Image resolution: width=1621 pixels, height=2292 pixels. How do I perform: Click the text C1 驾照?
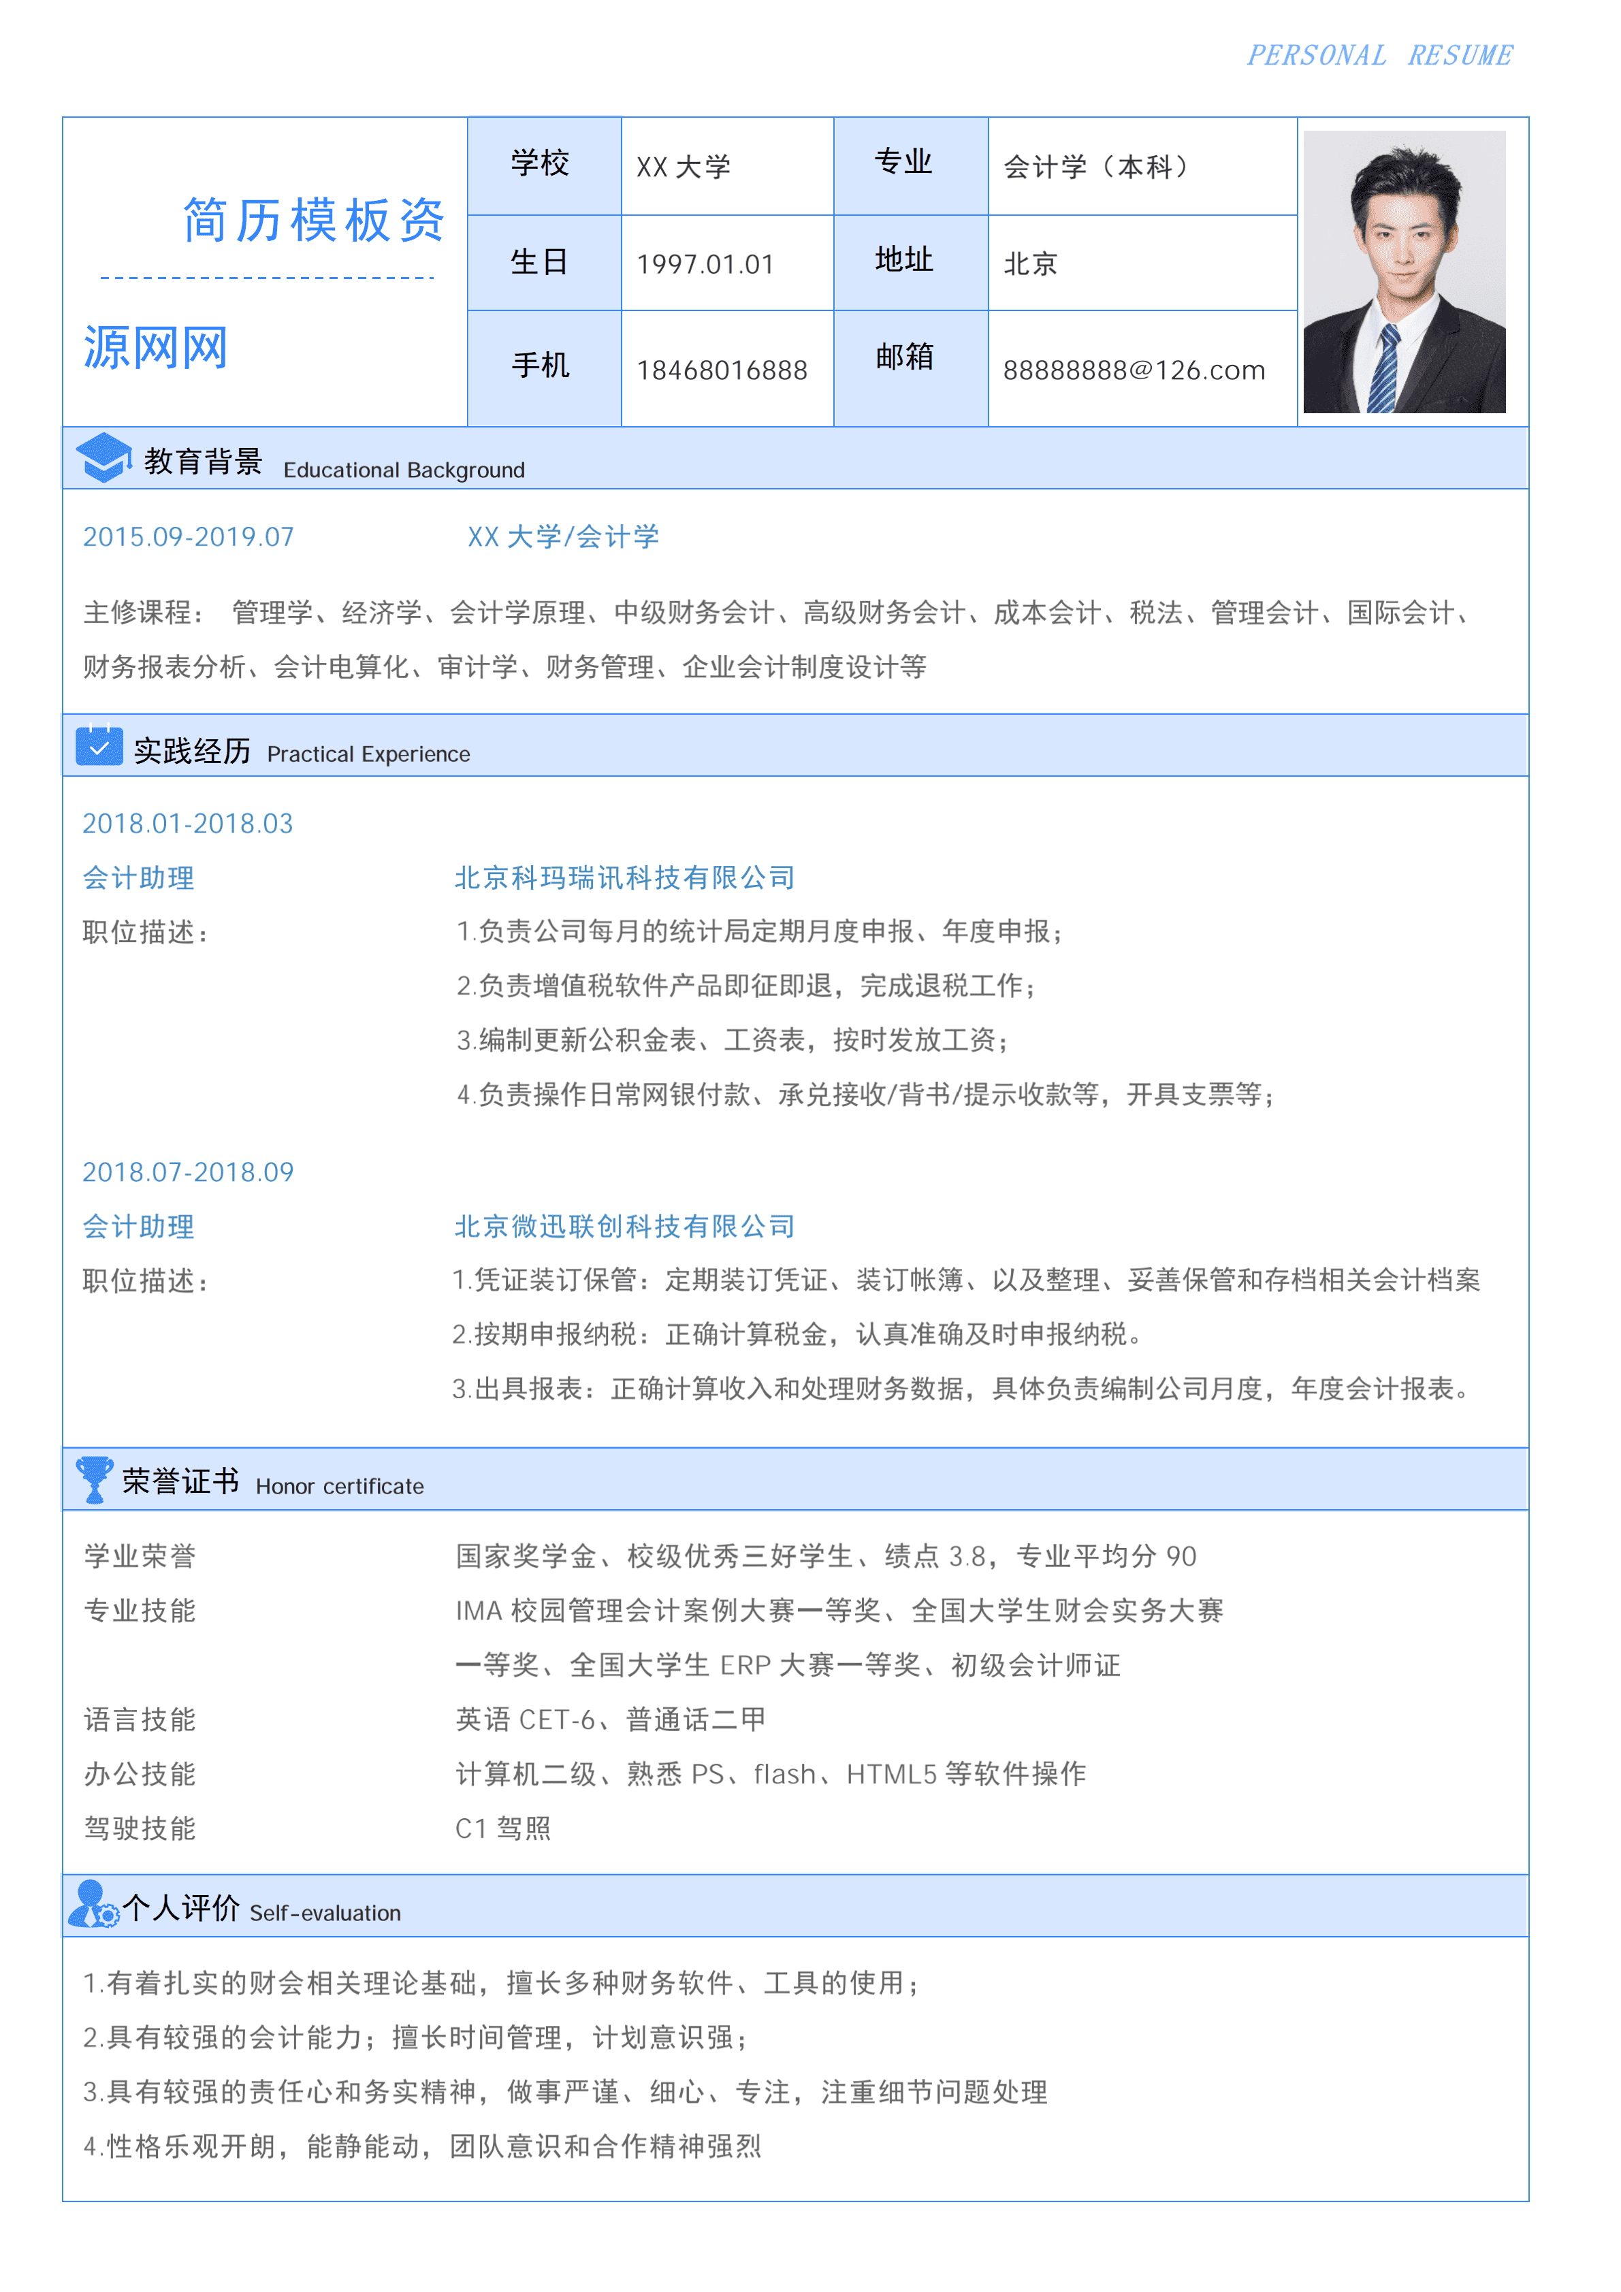[503, 1829]
